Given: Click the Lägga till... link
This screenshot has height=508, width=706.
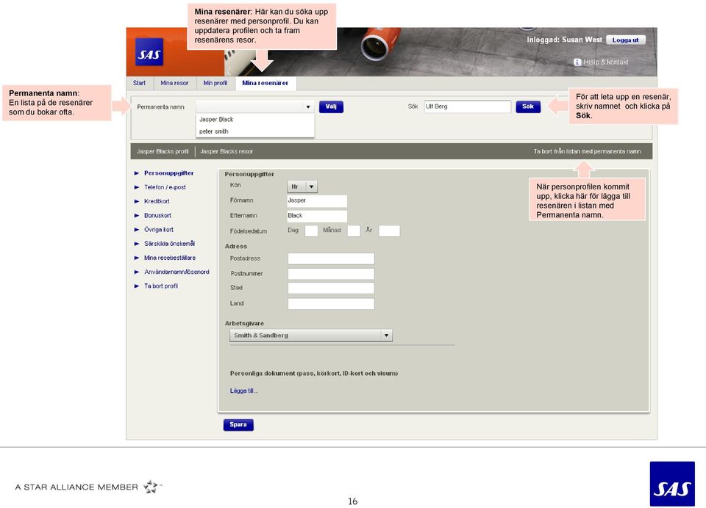Looking at the screenshot, I should pos(244,391).
